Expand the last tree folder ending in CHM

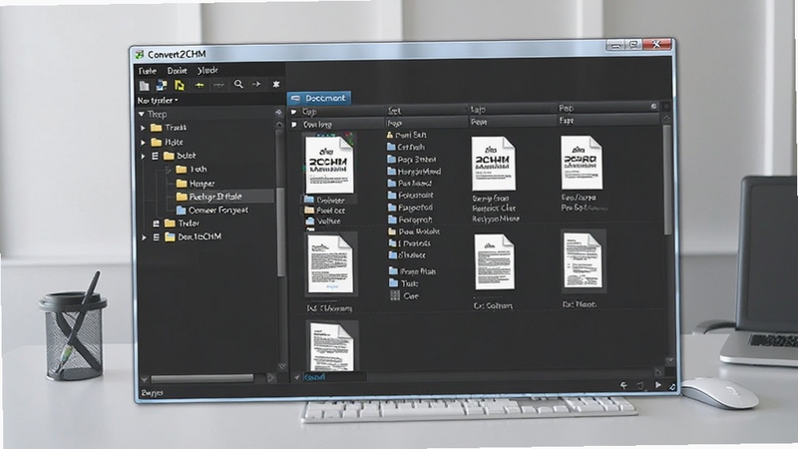[x=144, y=237]
